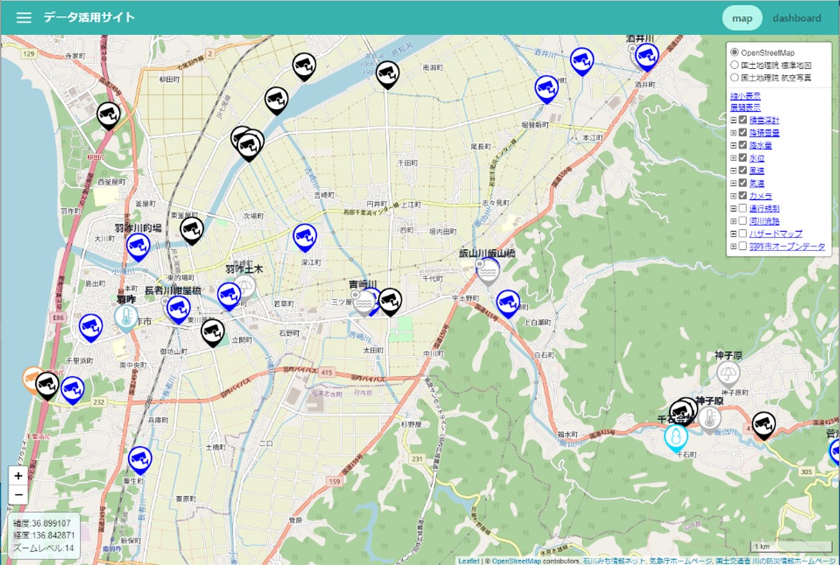
Task: Zoom in with the plus button
Action: [x=18, y=476]
